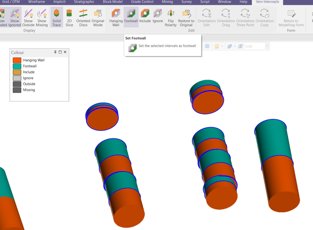Enable Oriented Discs display

[x=83, y=17]
